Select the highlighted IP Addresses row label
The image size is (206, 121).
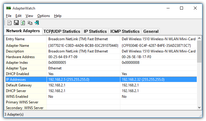pos(16,80)
